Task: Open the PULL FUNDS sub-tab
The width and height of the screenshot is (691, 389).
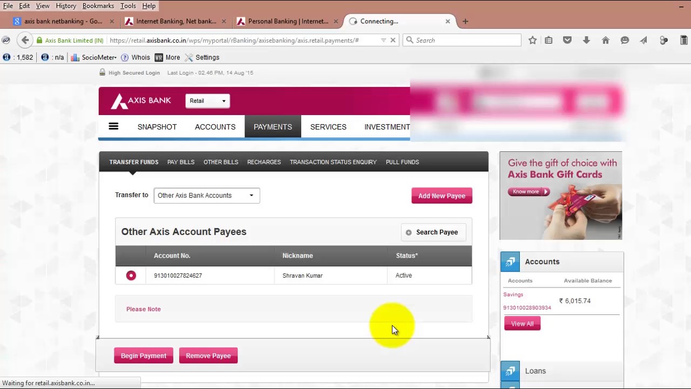Action: [x=402, y=162]
